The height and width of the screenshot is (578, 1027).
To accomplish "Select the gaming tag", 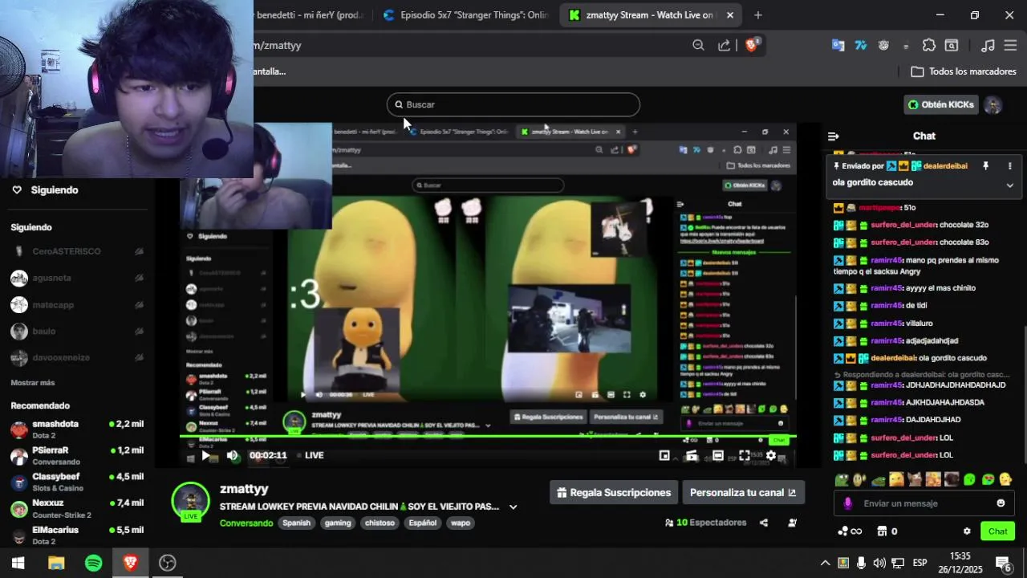I will coord(338,523).
